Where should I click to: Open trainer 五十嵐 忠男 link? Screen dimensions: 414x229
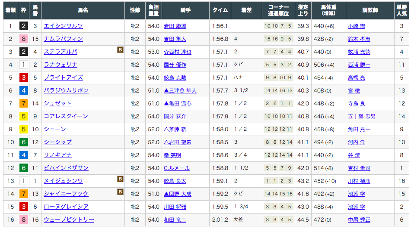click(x=362, y=116)
